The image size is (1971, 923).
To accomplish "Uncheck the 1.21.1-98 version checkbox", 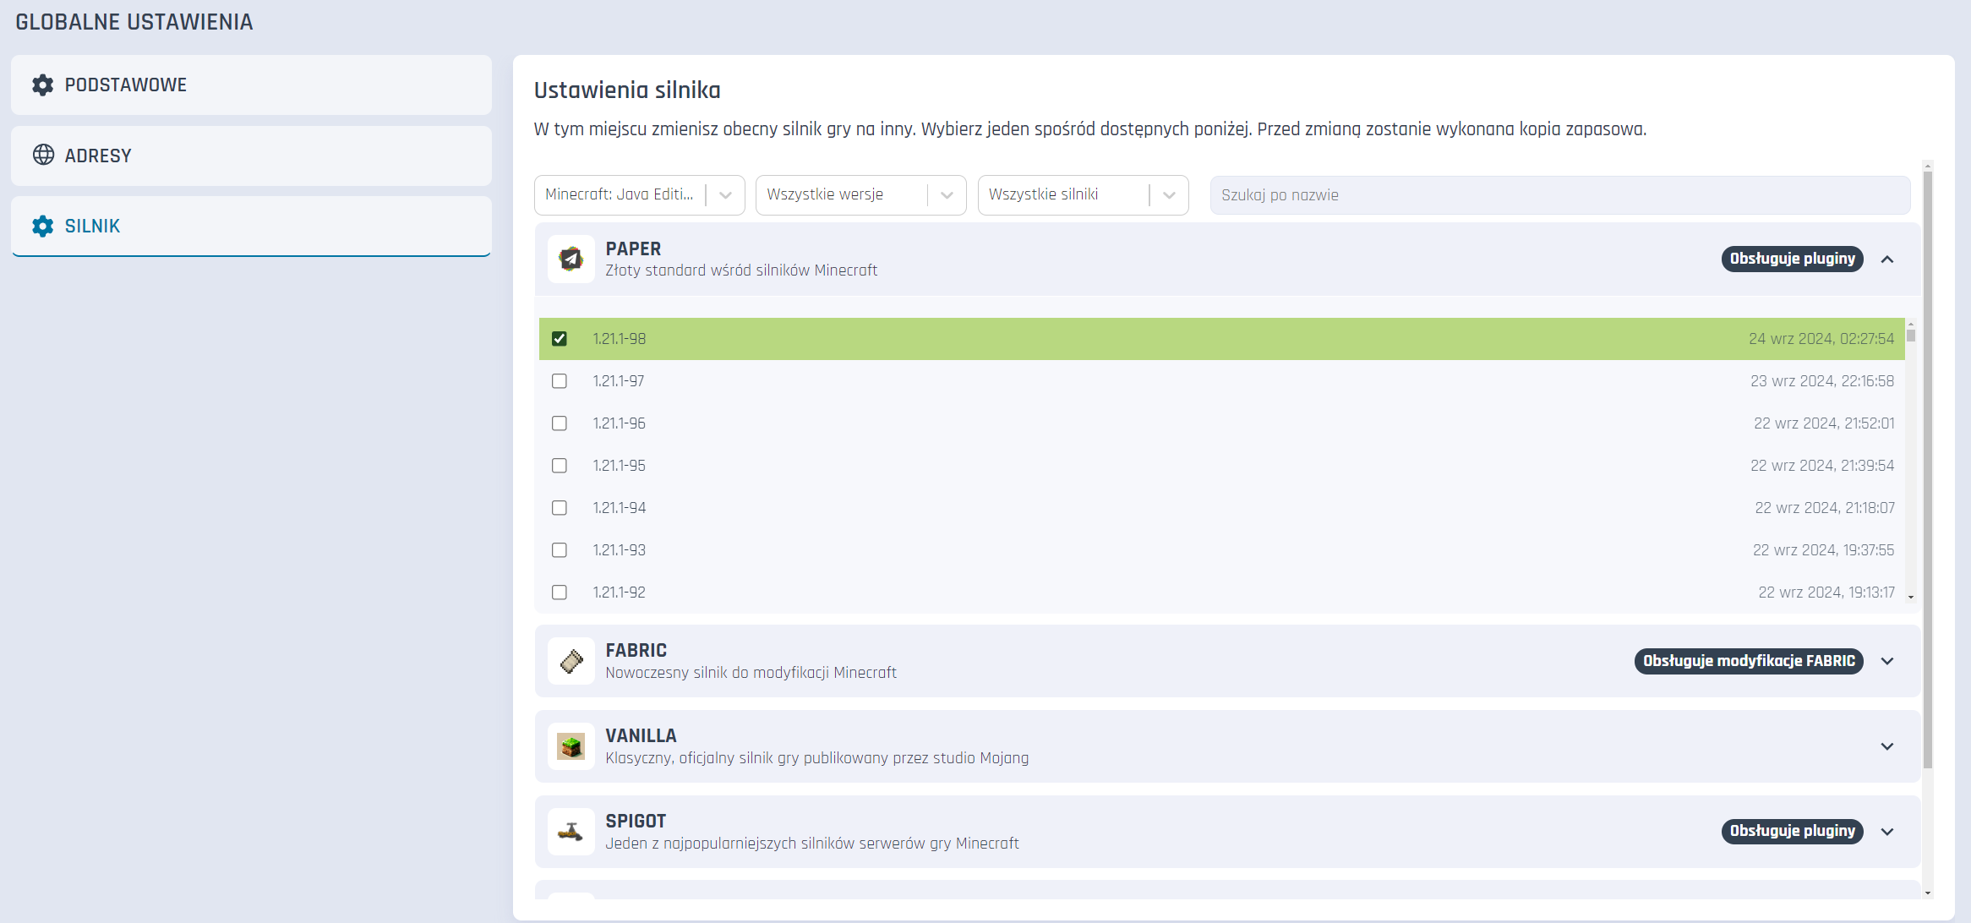I will coord(560,339).
